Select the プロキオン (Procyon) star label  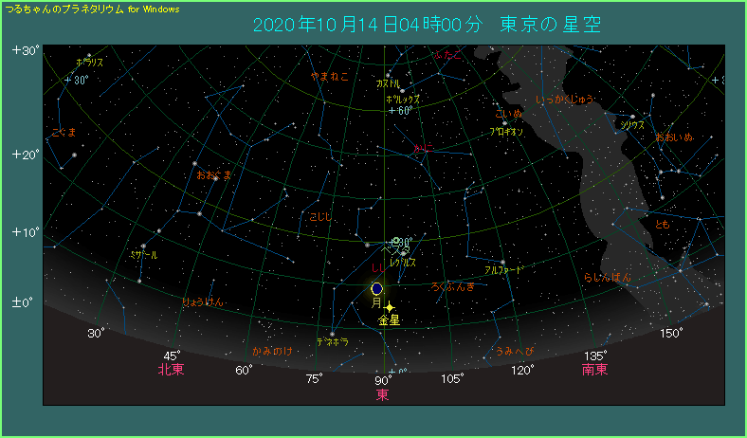point(507,132)
